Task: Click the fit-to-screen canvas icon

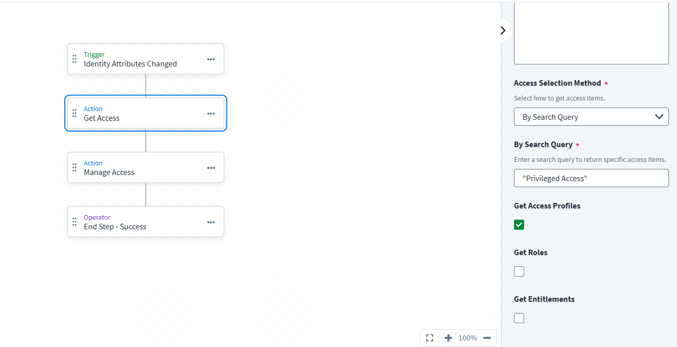Action: (x=430, y=338)
